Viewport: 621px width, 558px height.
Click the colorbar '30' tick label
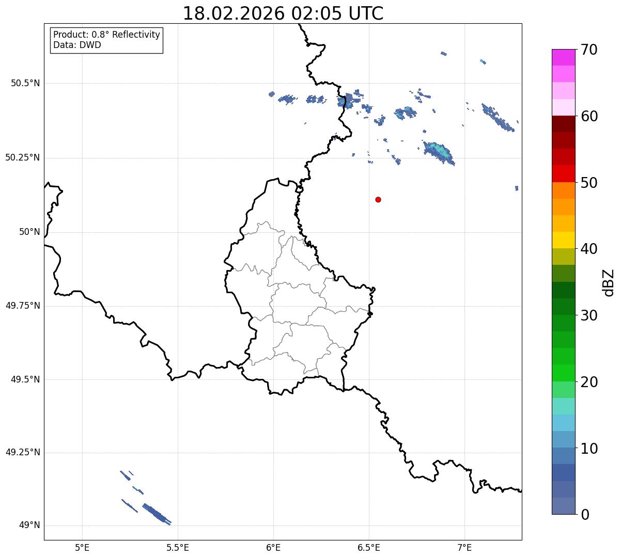589,315
